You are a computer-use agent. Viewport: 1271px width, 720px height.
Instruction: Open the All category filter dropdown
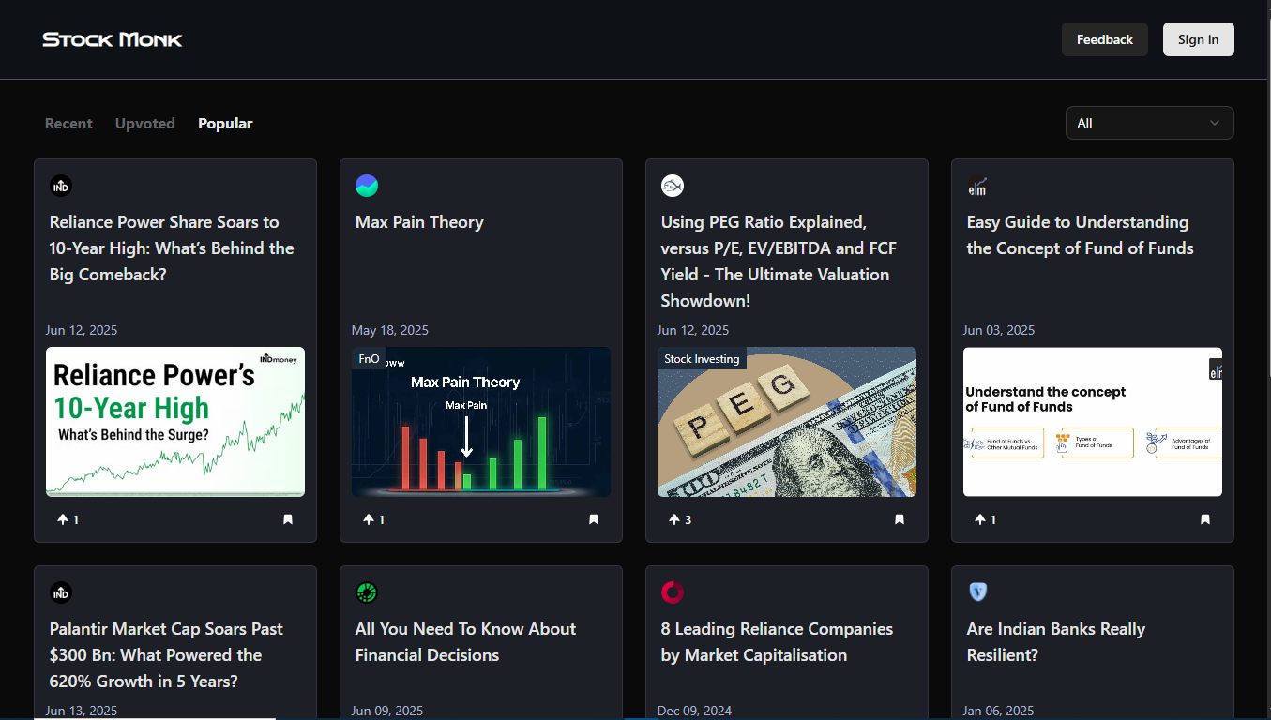click(x=1149, y=123)
